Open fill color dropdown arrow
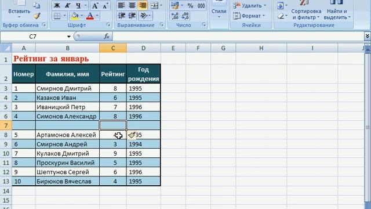Image resolution: width=371 pixels, height=209 pixels. pos(82,16)
